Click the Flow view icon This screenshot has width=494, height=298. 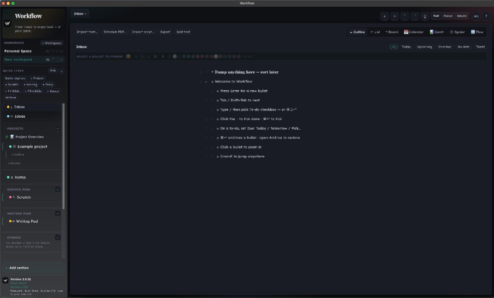(473, 32)
